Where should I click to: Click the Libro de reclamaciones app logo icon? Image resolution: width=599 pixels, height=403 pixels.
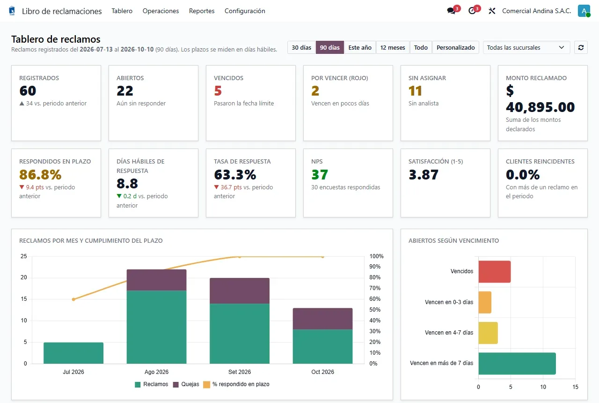coord(12,11)
